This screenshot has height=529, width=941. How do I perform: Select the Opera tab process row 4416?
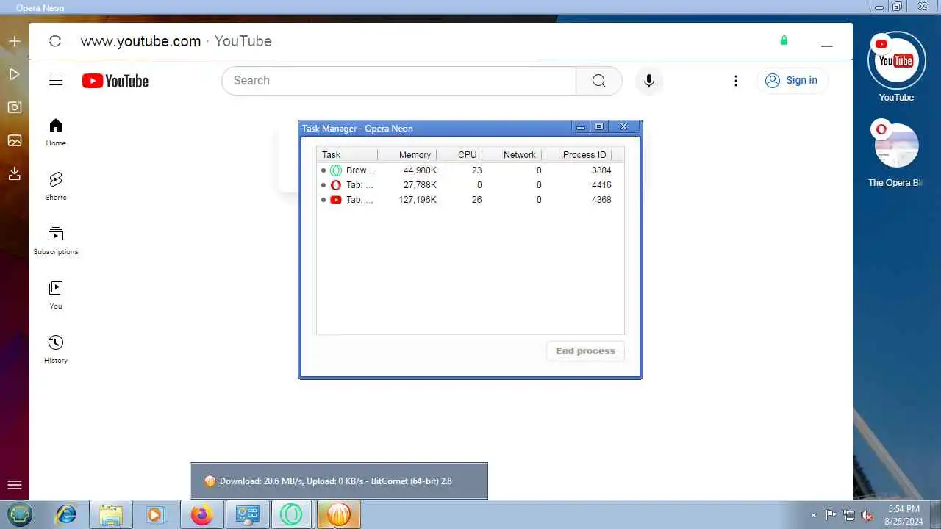click(470, 185)
